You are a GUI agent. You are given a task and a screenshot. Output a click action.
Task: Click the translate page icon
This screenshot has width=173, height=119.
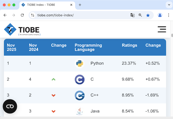pos(132,15)
